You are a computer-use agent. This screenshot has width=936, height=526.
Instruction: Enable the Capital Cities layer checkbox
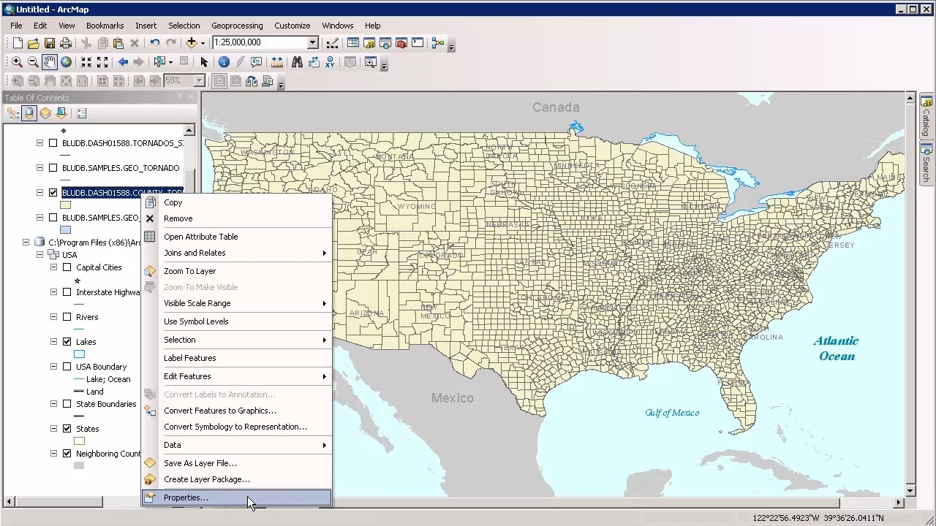(67, 267)
